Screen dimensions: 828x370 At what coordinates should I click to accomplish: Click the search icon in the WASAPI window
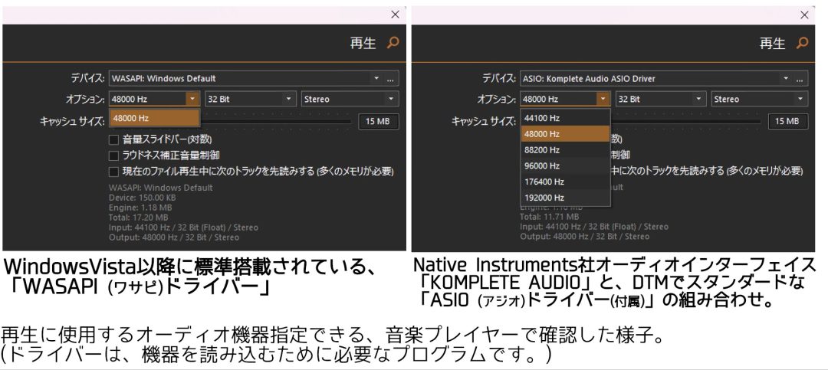click(x=393, y=43)
